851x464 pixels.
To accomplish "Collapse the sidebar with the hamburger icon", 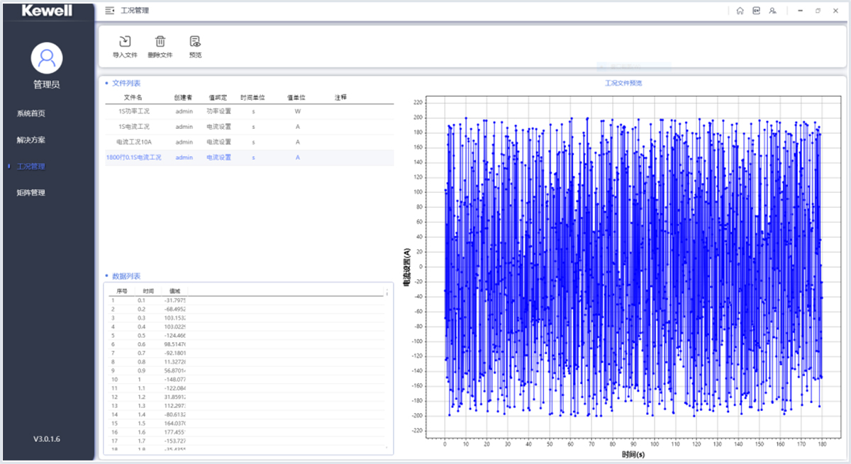I will (x=109, y=11).
